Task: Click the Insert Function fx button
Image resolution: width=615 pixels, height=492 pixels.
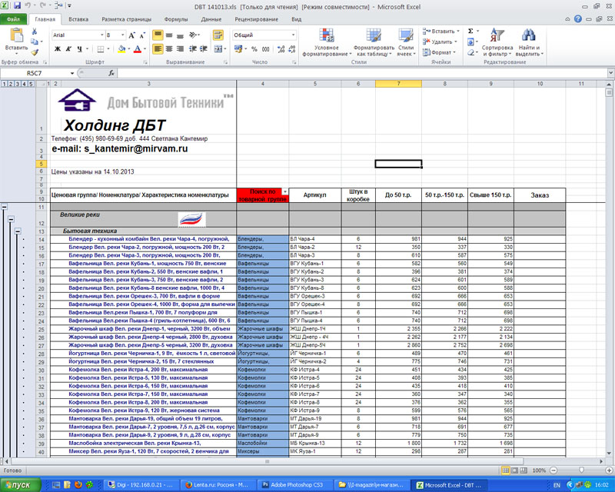Action: click(111, 73)
